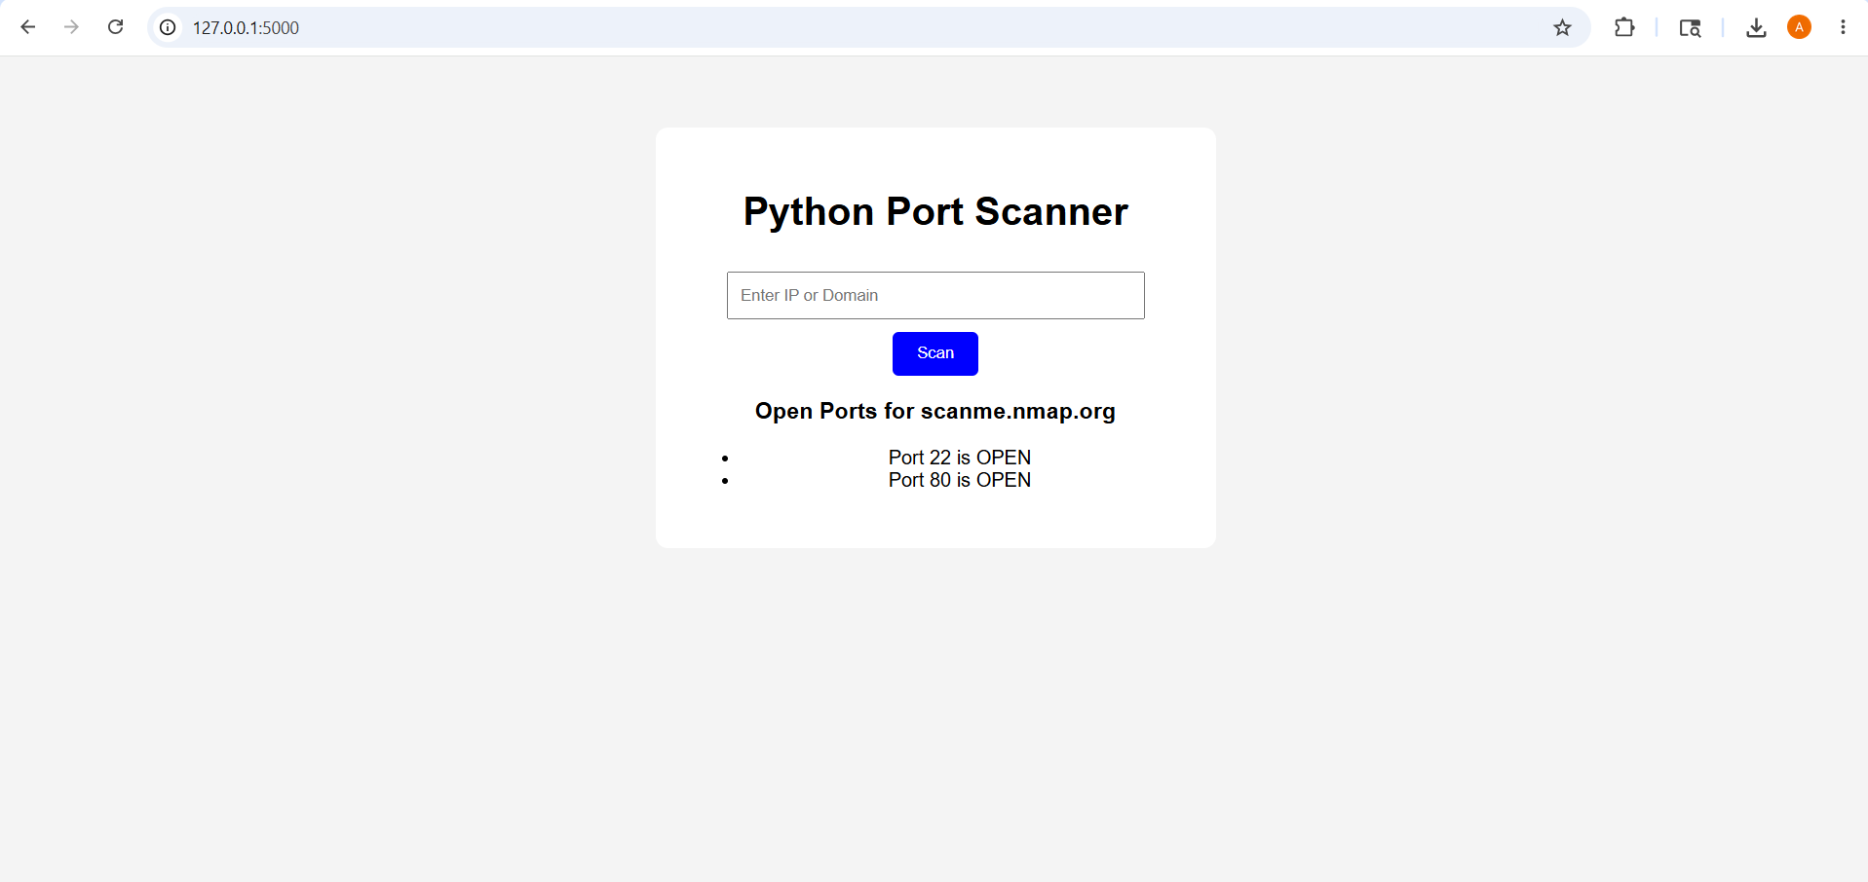1868x882 pixels.
Task: Show the browser downloads
Action: point(1756,27)
